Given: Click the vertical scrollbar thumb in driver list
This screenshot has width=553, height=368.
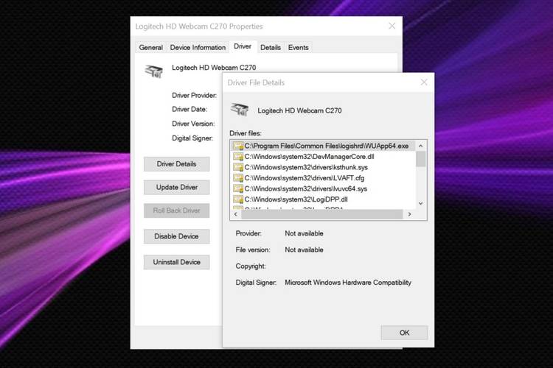Looking at the screenshot, I should pyautogui.click(x=420, y=159).
